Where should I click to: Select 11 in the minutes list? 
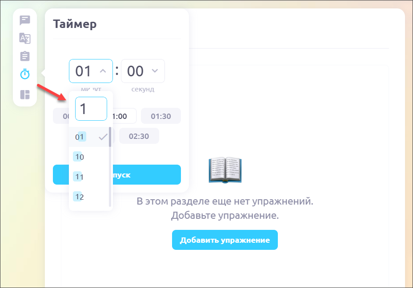point(89,177)
